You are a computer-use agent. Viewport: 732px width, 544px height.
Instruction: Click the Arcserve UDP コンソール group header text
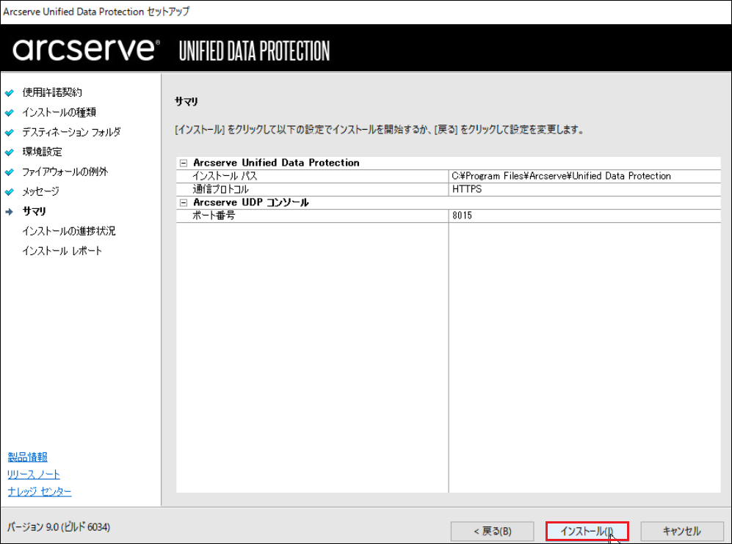(x=251, y=202)
